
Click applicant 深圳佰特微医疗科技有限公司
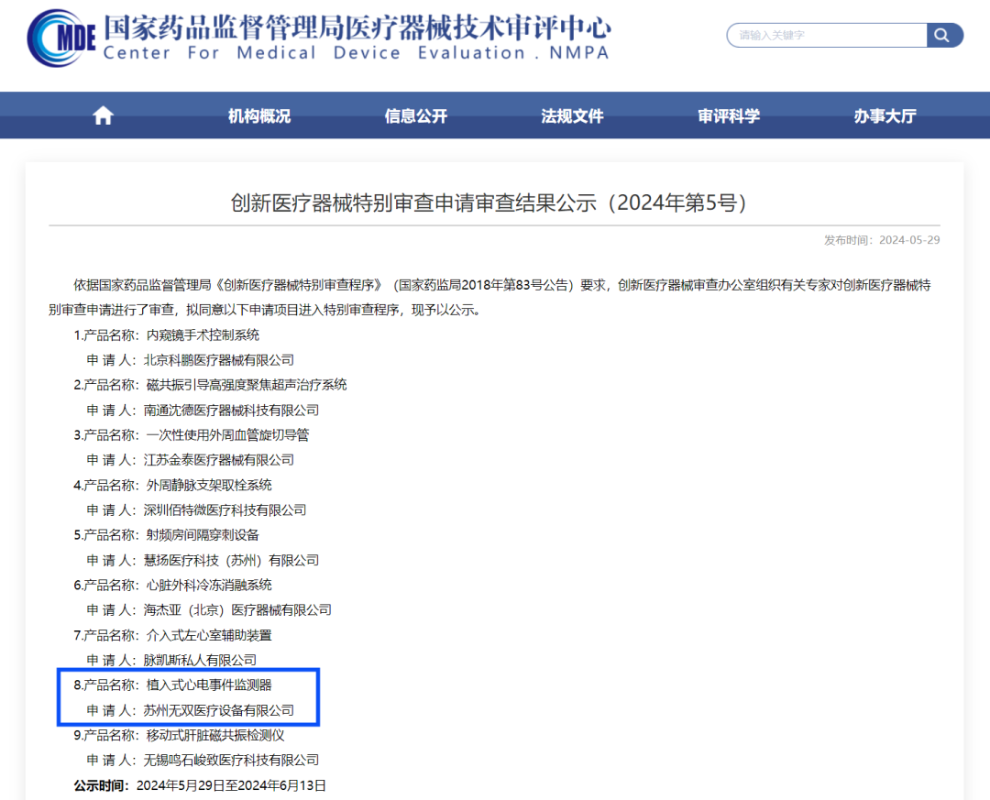[225, 510]
